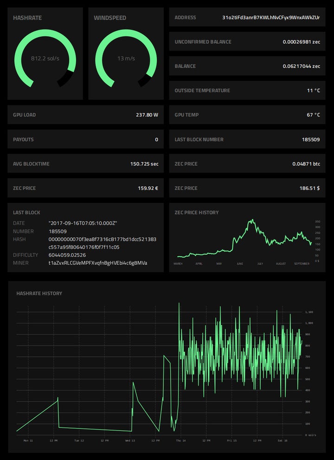Screen dimensions: 334x460
Task: Click the Unconfirmed Balance row
Action: [x=247, y=42]
